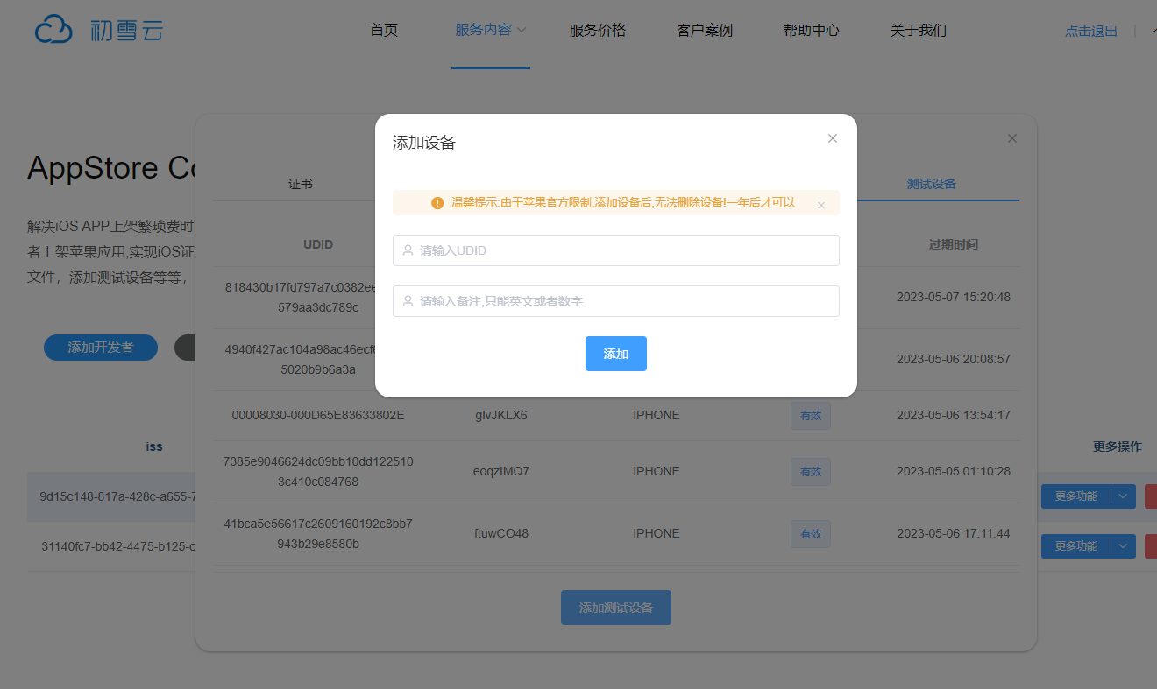Click the 初雪云 cloud logo icon
The height and width of the screenshot is (689, 1157).
click(x=53, y=30)
